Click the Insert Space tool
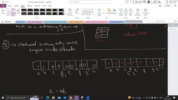The width and height of the screenshot is (178, 100). coord(99,12)
